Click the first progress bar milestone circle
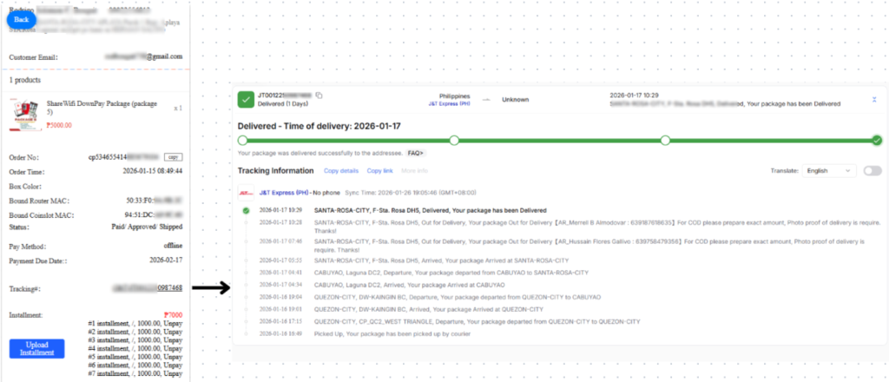Screen dimensions: 889x382 tap(242, 140)
